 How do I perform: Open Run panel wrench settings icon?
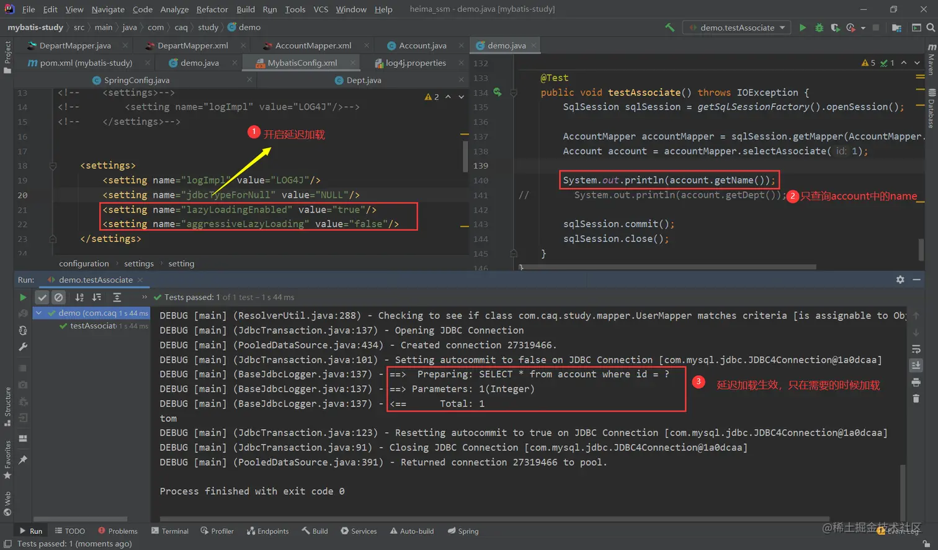[23, 347]
